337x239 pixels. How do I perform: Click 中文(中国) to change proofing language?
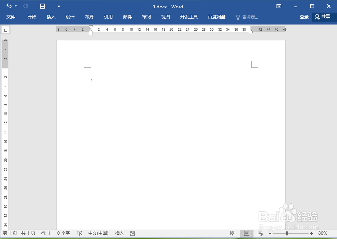coord(98,233)
